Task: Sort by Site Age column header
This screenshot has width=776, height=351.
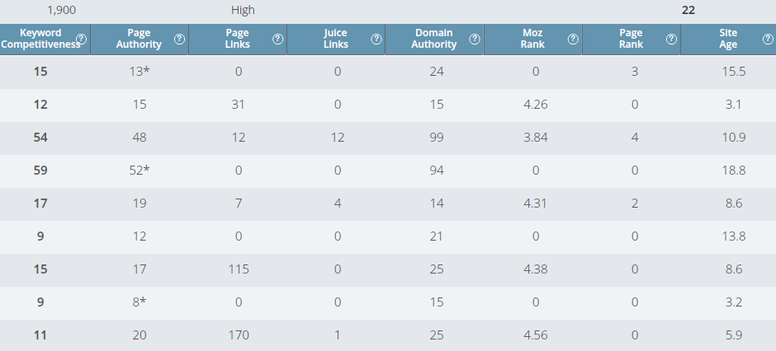Action: pos(728,39)
